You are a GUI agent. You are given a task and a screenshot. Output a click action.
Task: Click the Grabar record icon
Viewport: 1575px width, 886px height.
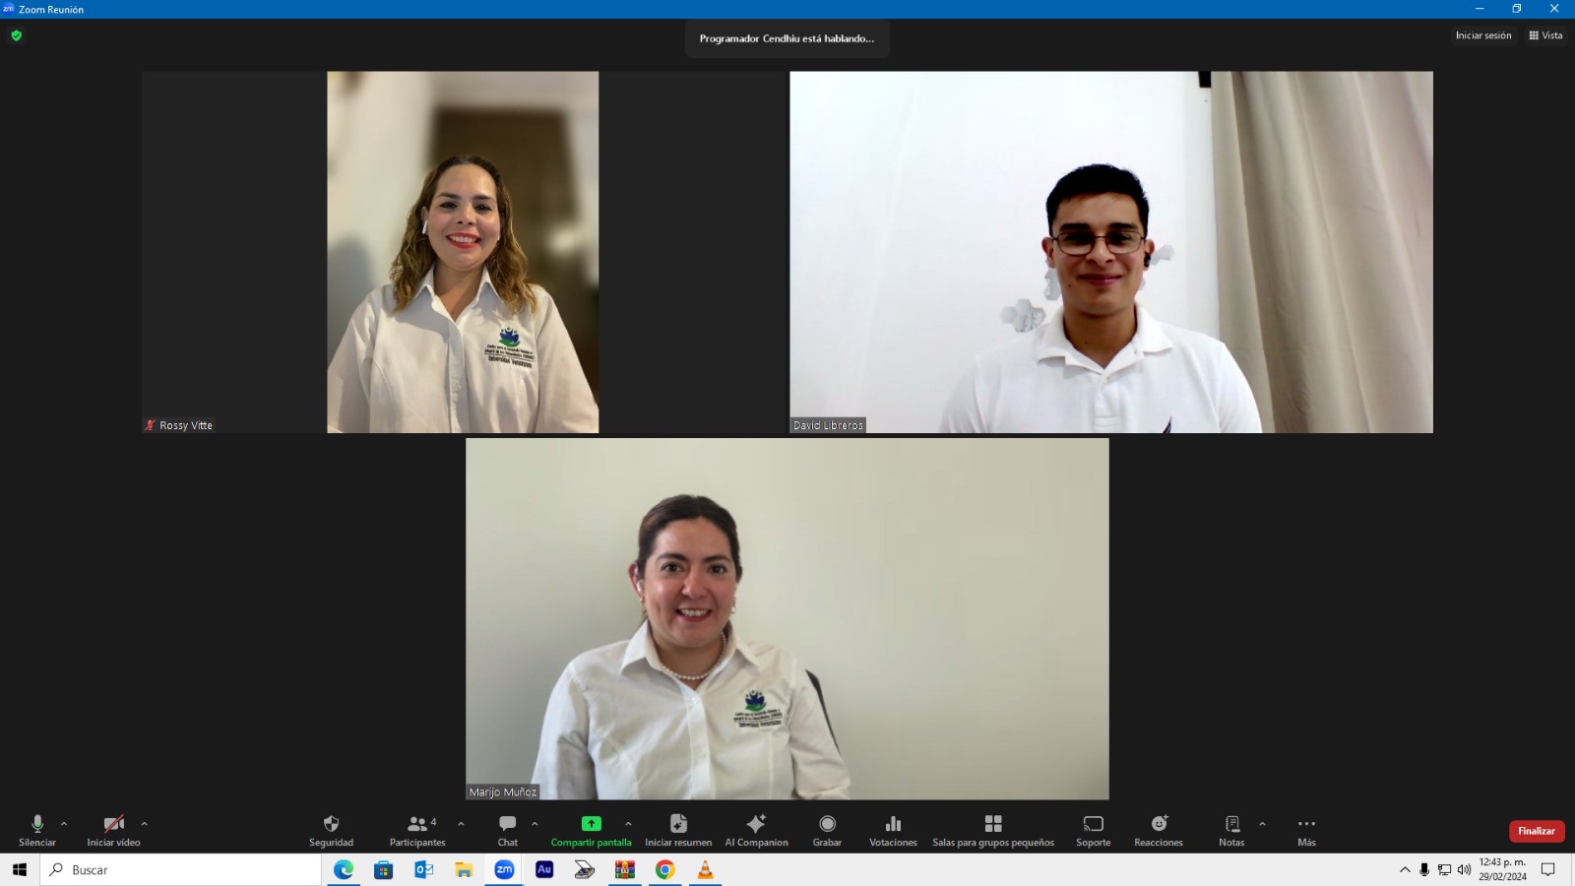click(827, 824)
